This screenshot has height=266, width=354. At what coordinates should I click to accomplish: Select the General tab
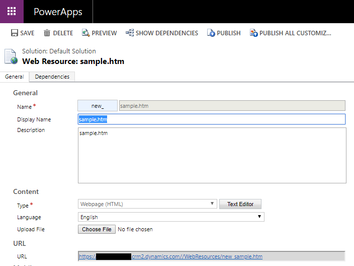coord(15,77)
